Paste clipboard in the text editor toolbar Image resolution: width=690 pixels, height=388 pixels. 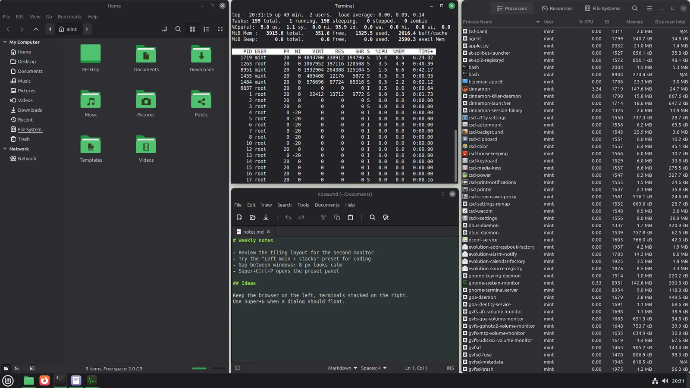(350, 218)
